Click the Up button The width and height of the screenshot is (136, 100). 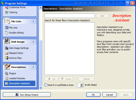tap(51, 79)
